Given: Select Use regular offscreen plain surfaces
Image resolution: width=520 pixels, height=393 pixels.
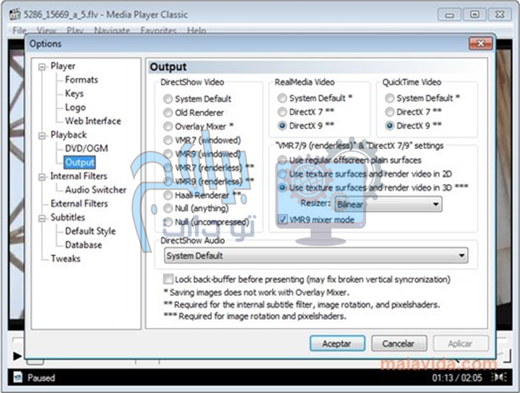Looking at the screenshot, I should pos(282,160).
